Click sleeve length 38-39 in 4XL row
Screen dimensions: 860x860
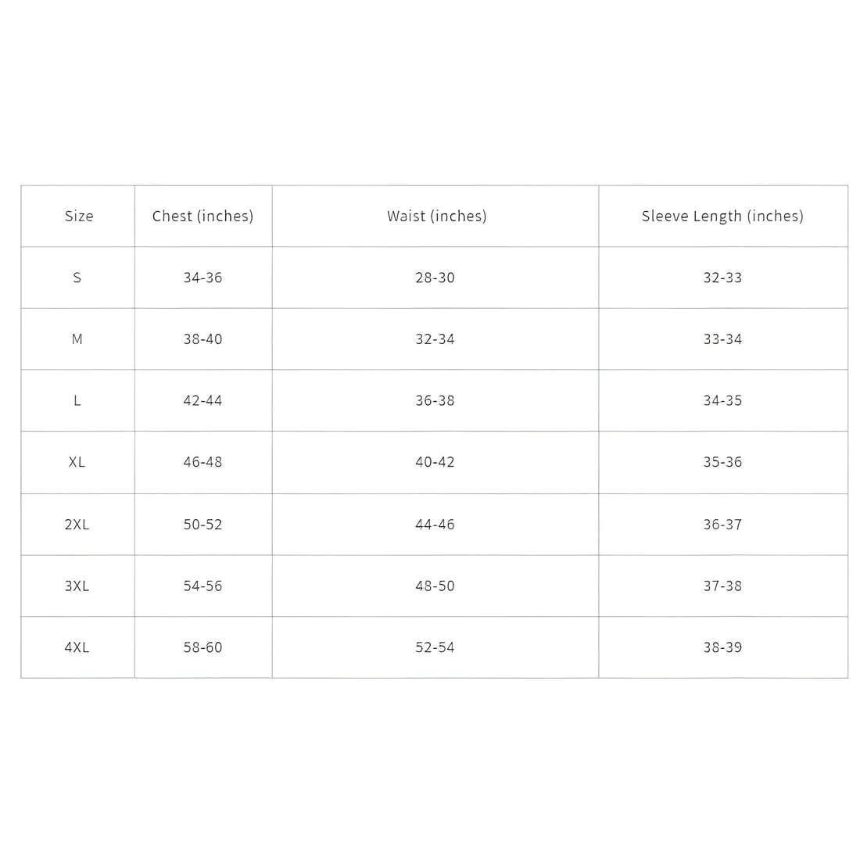pyautogui.click(x=722, y=647)
